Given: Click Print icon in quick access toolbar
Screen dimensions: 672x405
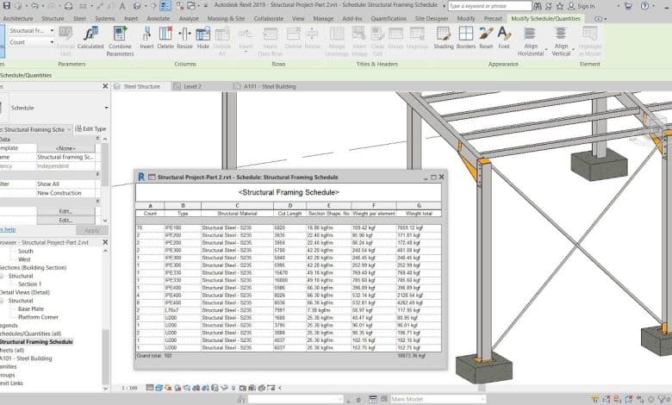Looking at the screenshot, I should click(69, 6).
